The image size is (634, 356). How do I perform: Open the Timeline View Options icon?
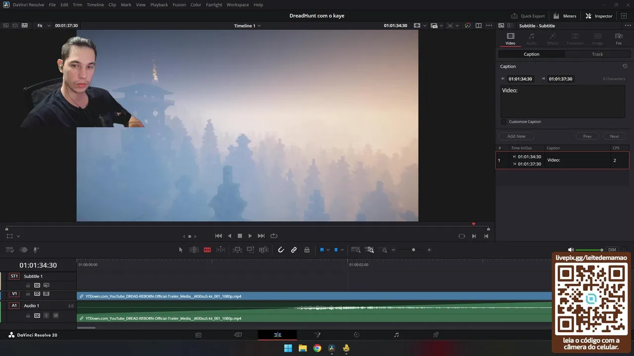(9, 250)
